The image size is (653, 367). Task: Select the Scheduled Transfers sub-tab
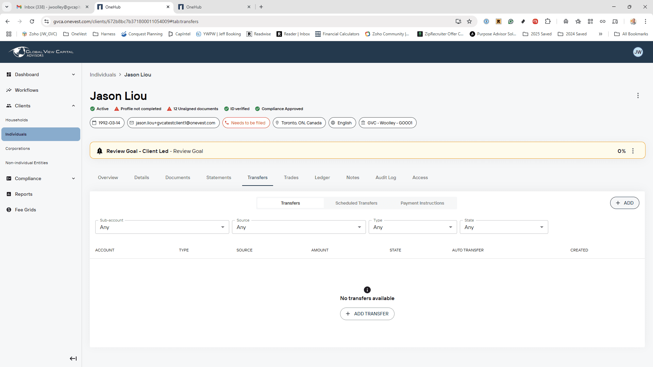pyautogui.click(x=356, y=203)
